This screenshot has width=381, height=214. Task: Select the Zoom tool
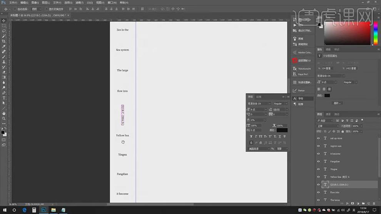click(3, 118)
